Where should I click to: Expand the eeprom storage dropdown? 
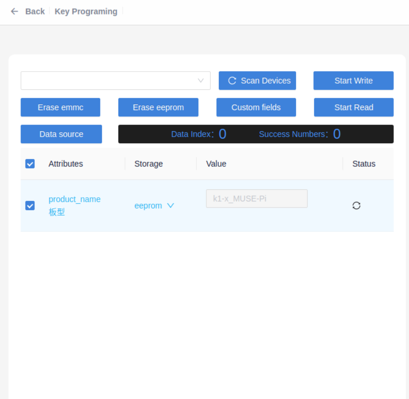click(x=154, y=206)
